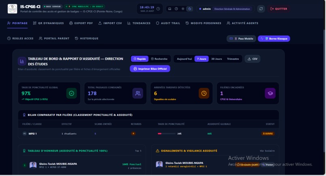
Task: Open the ACTIVITÉ AGENTS tab
Action: (x=242, y=23)
